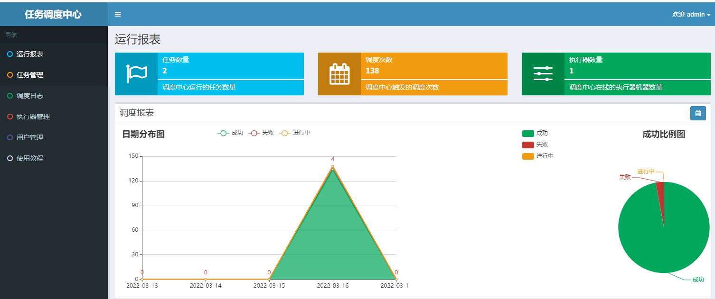Click the purple circle icon beside 用户管理
This screenshot has height=299, width=715.
tap(10, 137)
